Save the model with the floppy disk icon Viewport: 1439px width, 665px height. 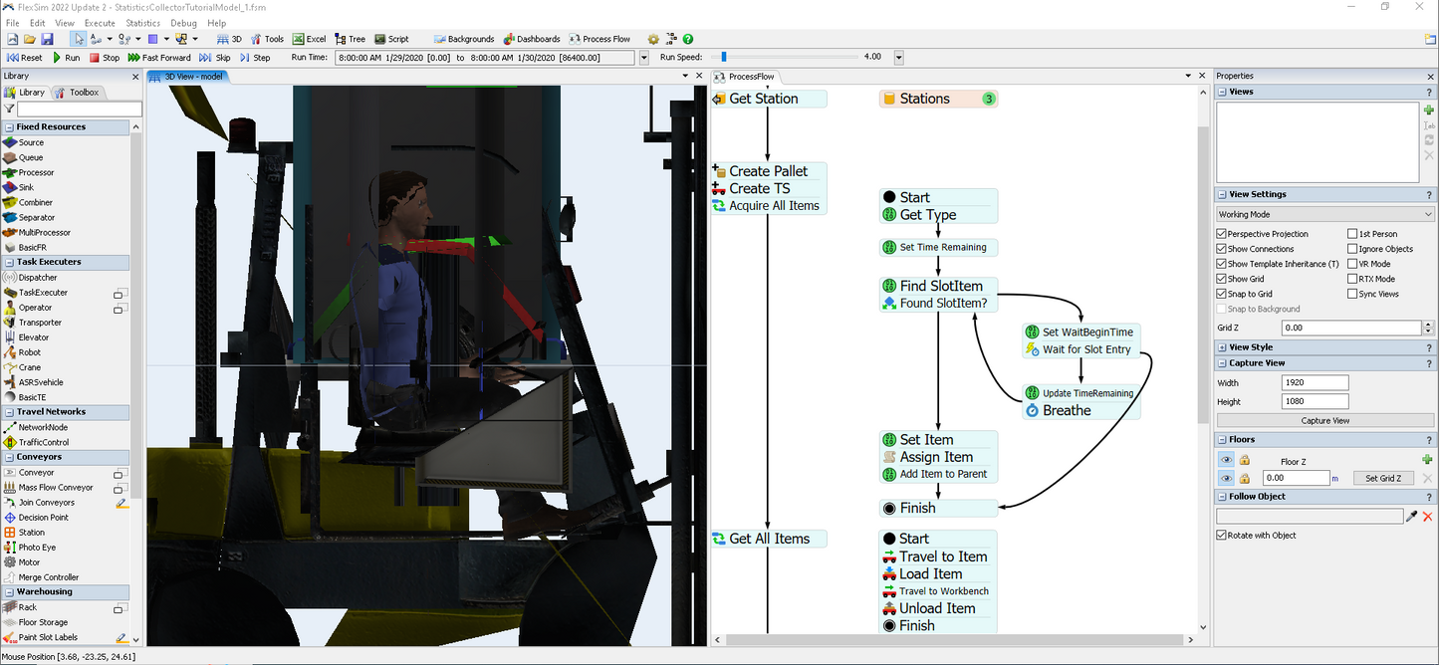pyautogui.click(x=47, y=39)
